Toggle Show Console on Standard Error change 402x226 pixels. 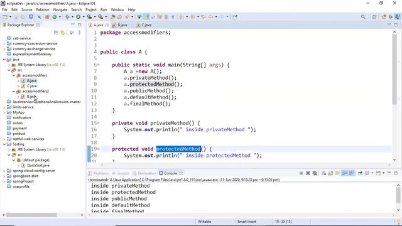[x=351, y=173]
